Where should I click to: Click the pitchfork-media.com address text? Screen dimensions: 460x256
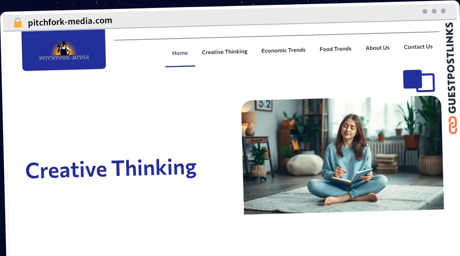(x=70, y=22)
